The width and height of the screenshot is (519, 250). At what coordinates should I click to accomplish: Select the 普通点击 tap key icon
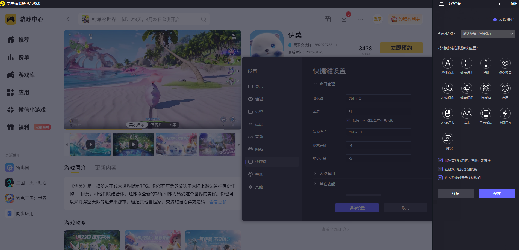(447, 63)
